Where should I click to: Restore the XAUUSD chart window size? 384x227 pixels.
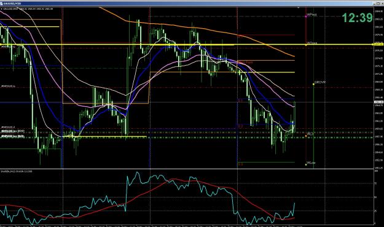(378, 4)
